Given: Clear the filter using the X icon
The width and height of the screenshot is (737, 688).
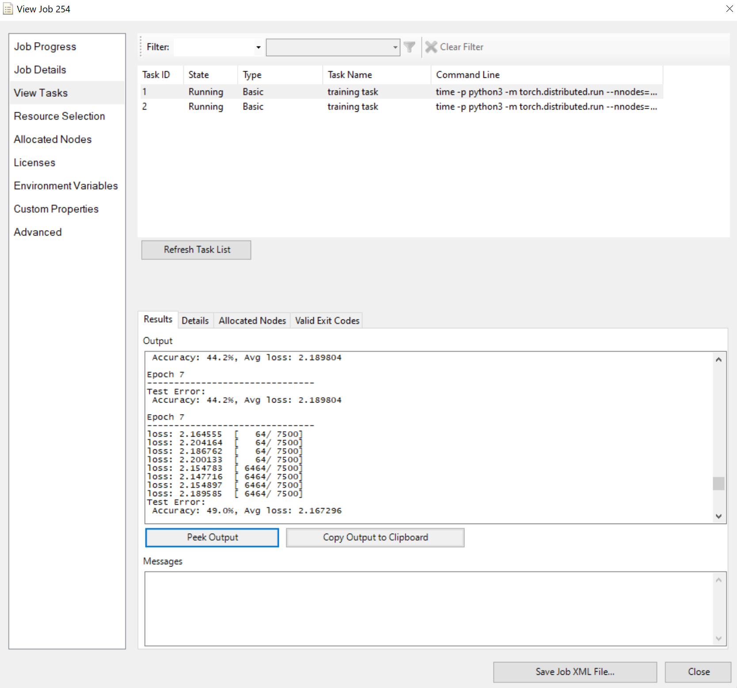Looking at the screenshot, I should pos(431,47).
